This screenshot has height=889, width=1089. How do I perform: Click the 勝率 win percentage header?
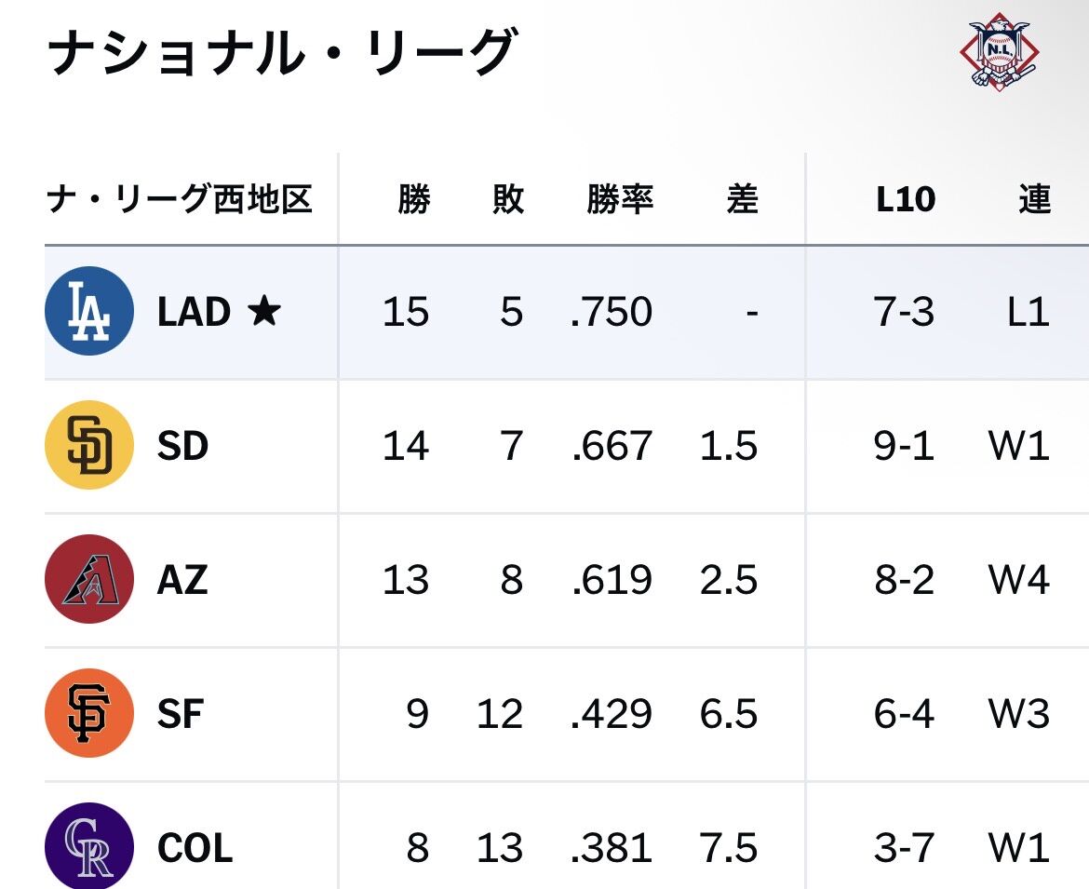pos(620,198)
